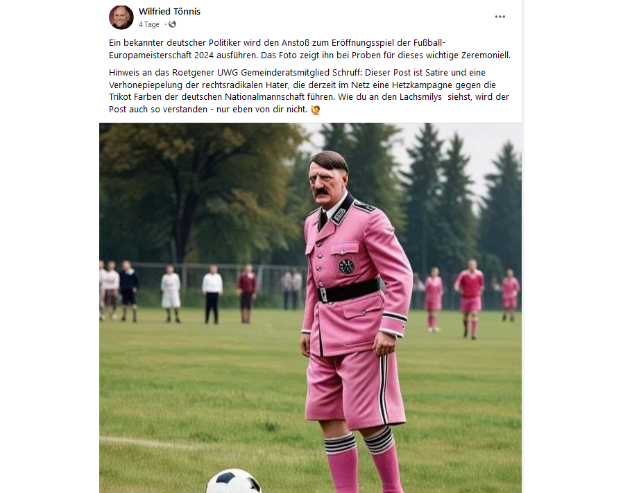Open the posted photo of the football field
This screenshot has width=623, height=493.
[310, 308]
